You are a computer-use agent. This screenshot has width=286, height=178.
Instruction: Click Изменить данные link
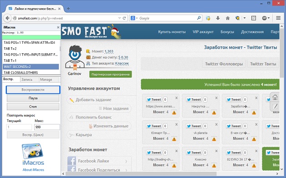111,126
